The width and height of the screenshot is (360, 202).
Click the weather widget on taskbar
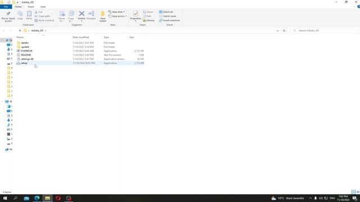tap(287, 198)
